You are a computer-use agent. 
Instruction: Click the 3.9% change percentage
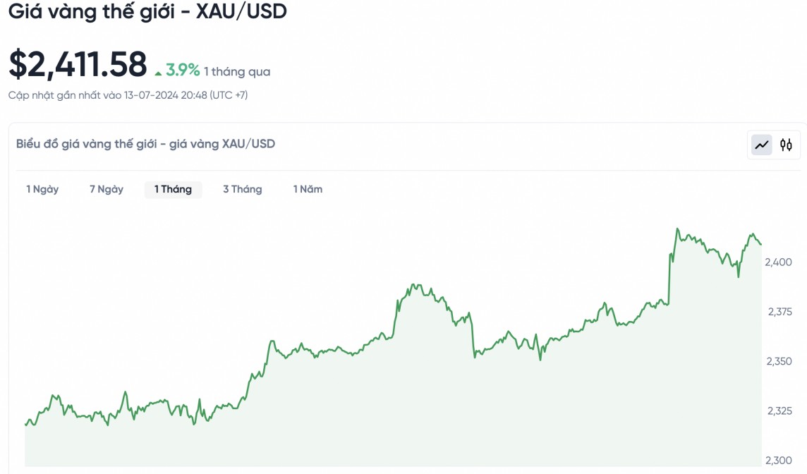183,71
